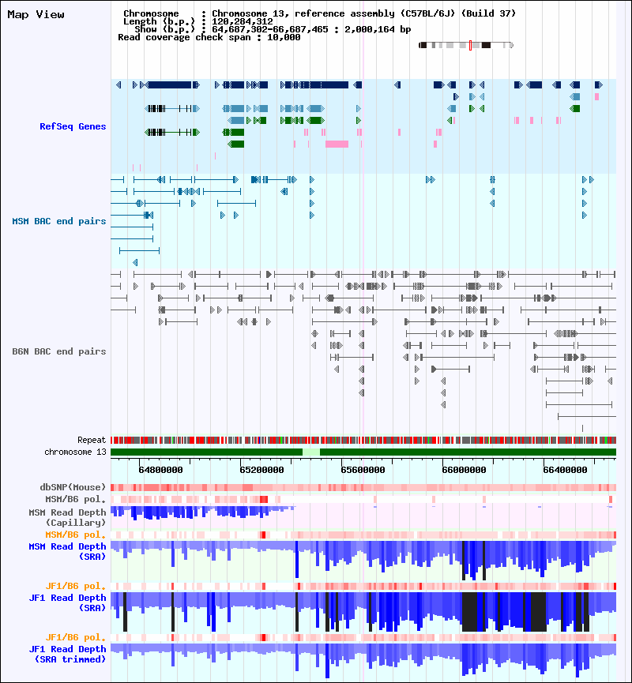Click the Chromosome 13 reference assembly title
632x683 pixels.
pyautogui.click(x=319, y=13)
